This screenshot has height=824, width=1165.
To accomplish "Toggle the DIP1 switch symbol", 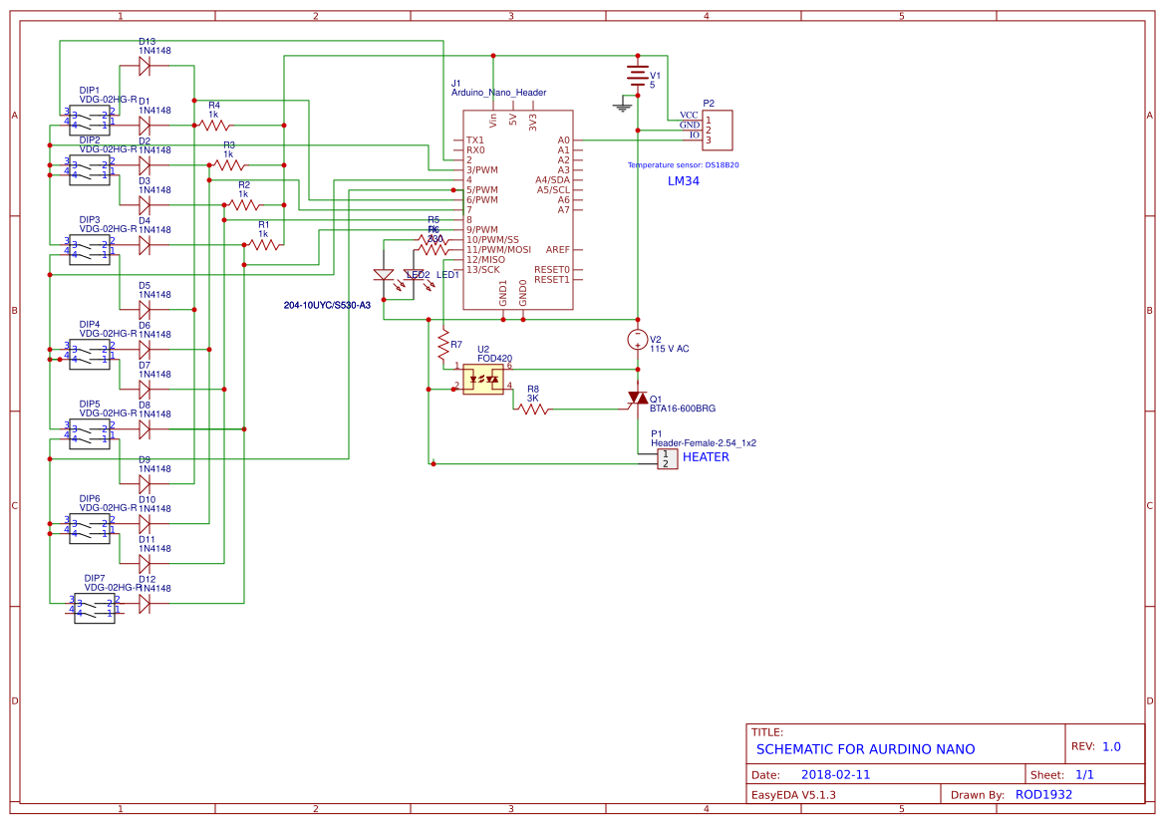I will coord(90,120).
